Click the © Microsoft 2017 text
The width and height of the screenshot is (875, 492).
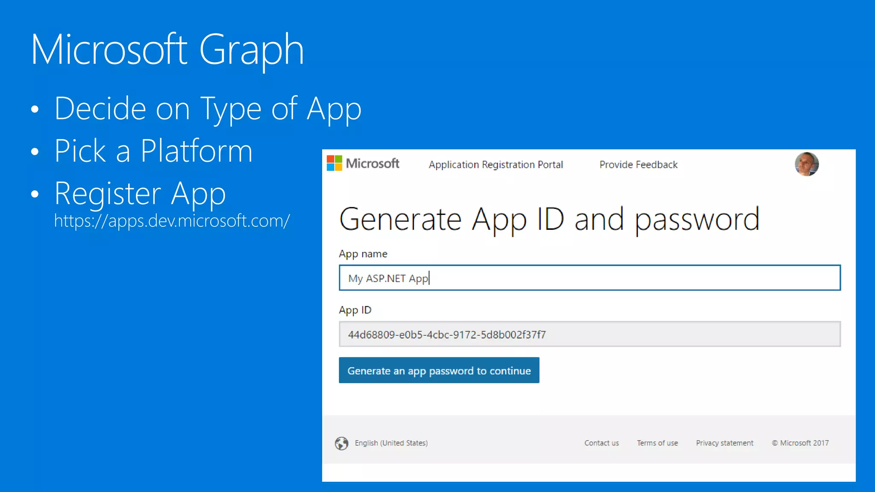(800, 443)
